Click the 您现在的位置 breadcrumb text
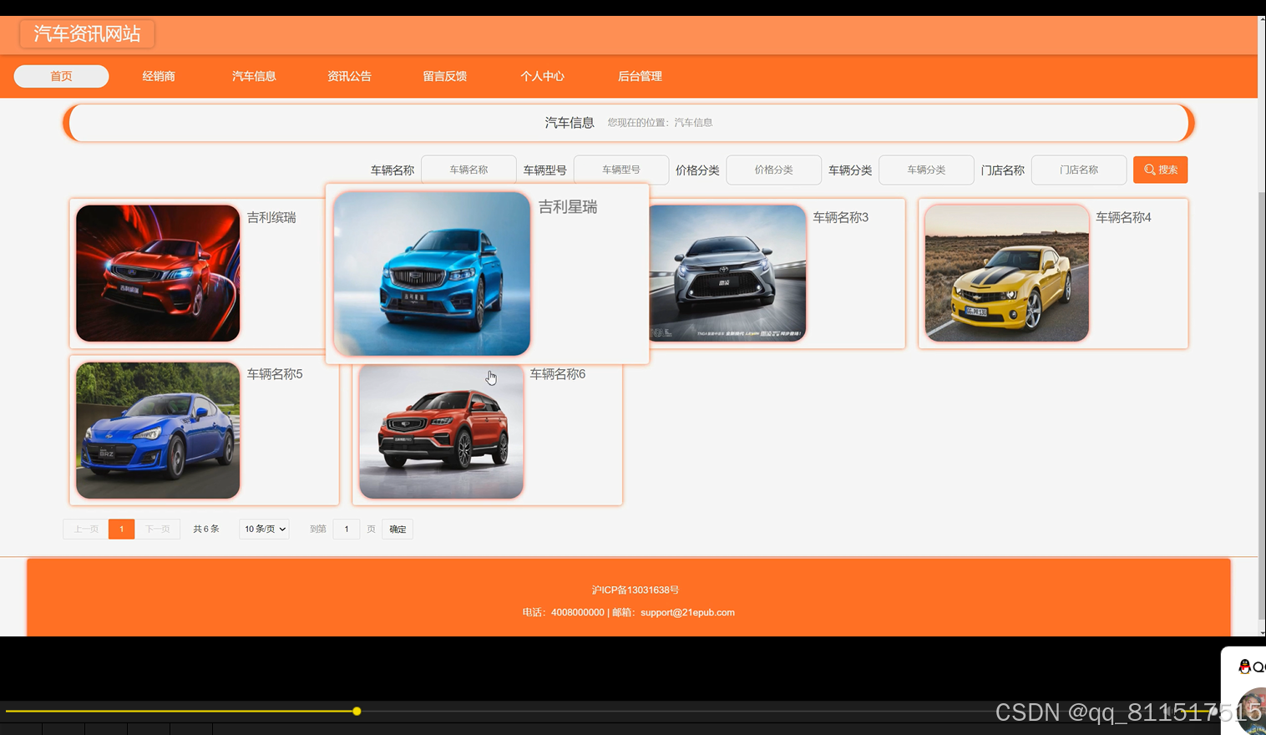The image size is (1266, 735). tap(660, 123)
